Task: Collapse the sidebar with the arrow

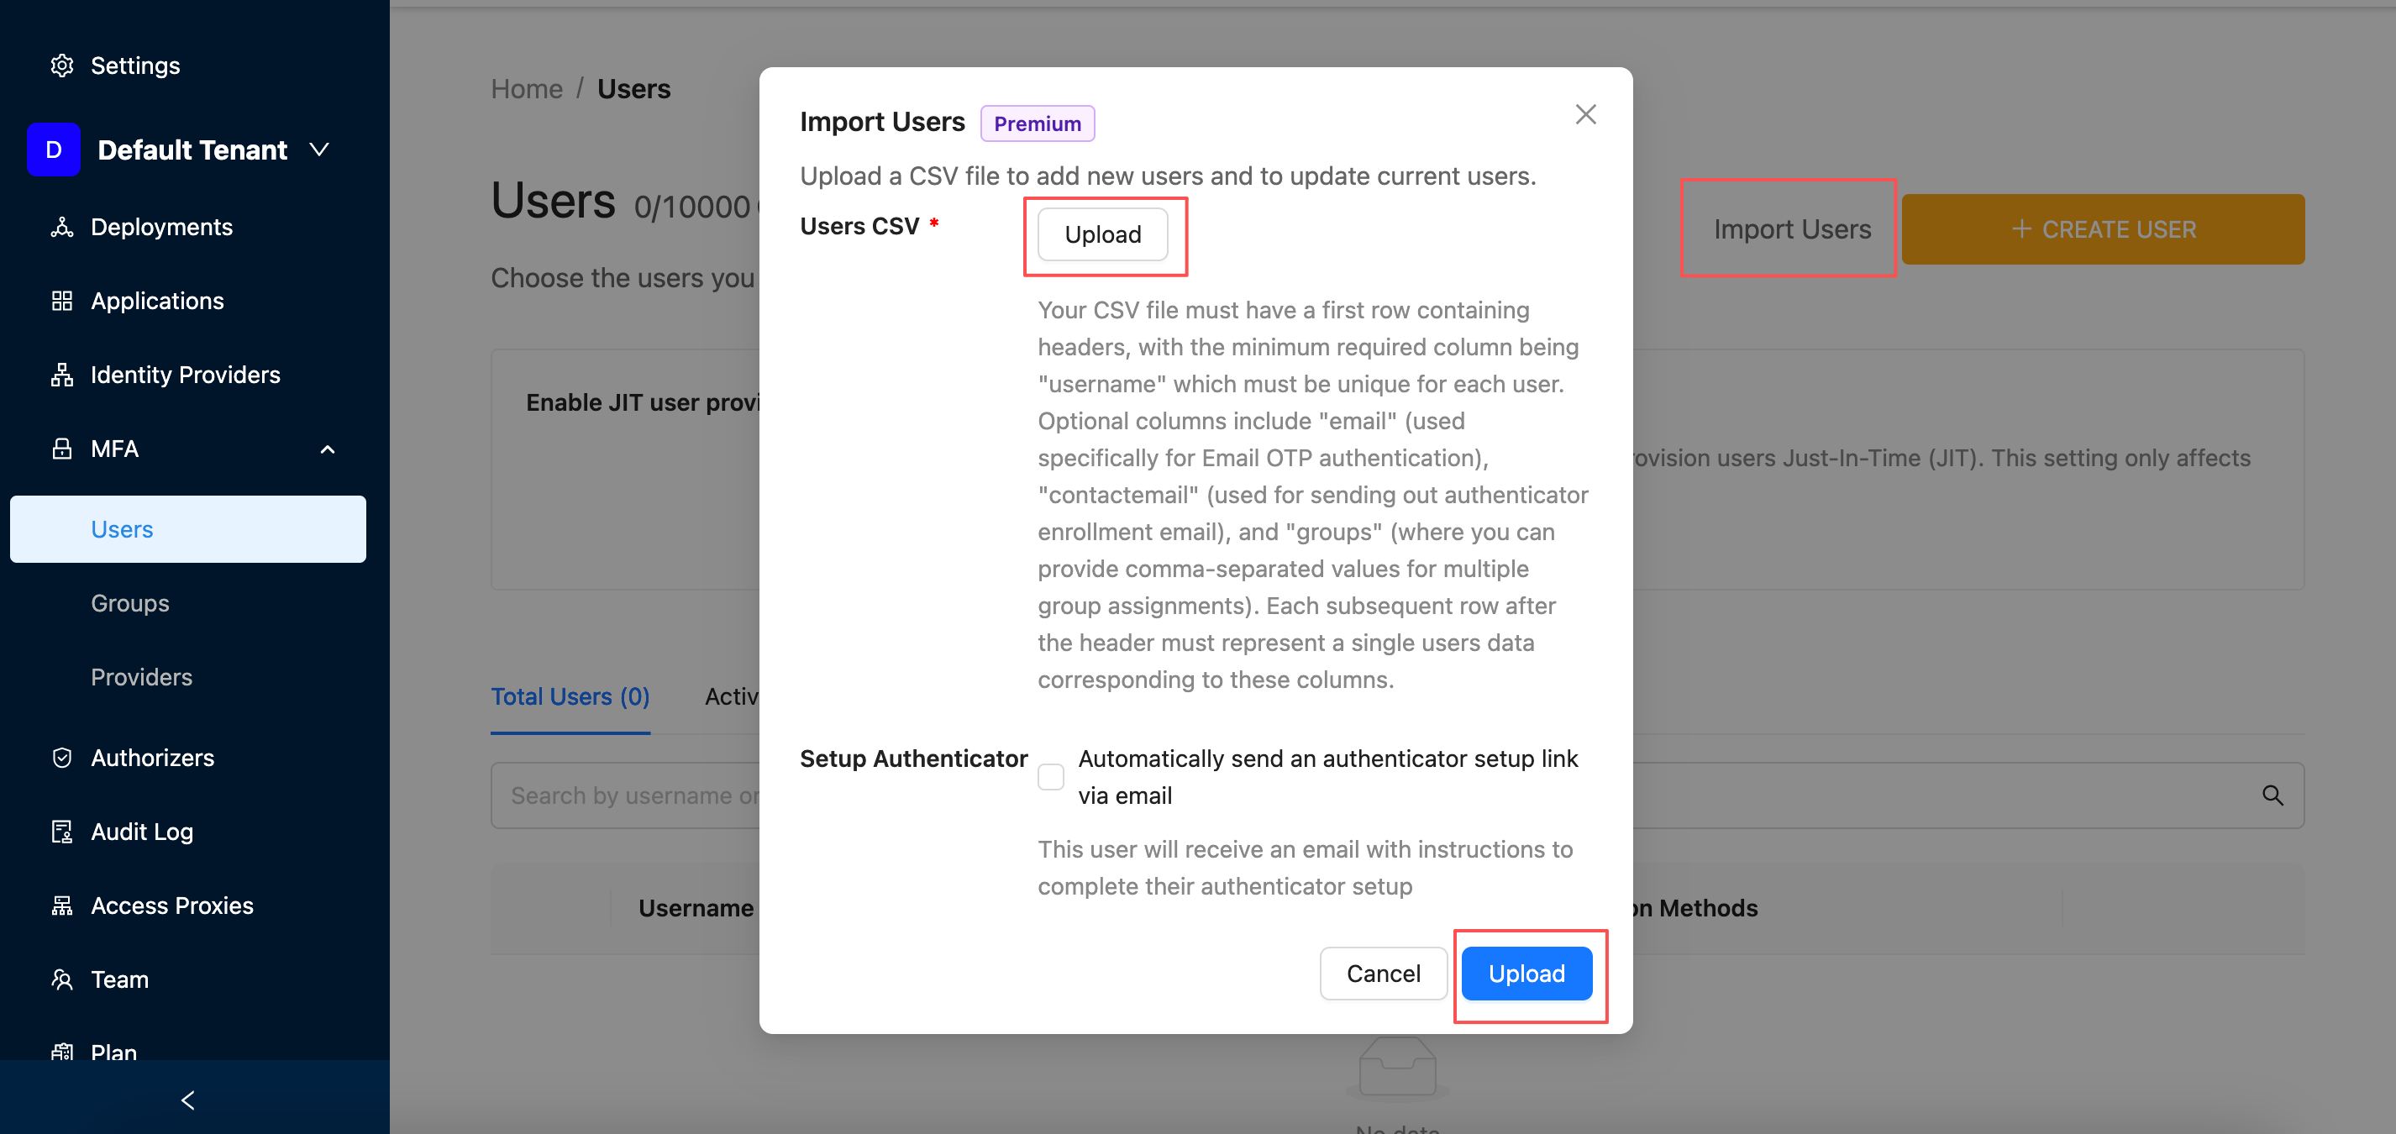Action: pos(188,1100)
